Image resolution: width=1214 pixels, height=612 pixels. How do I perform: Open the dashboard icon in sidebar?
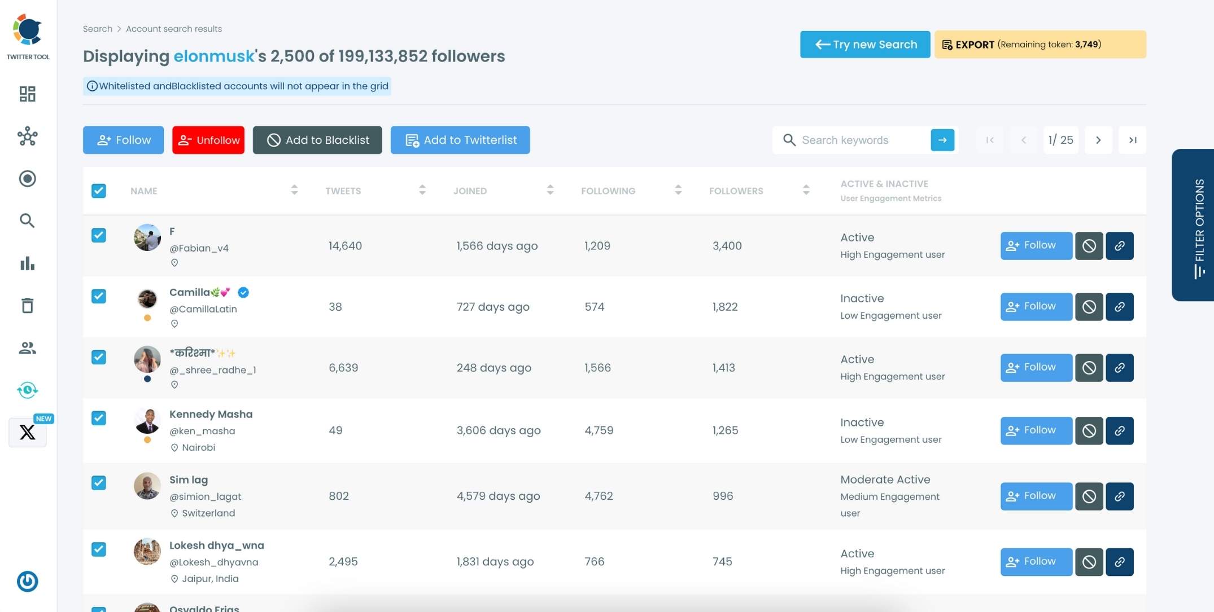pyautogui.click(x=27, y=94)
